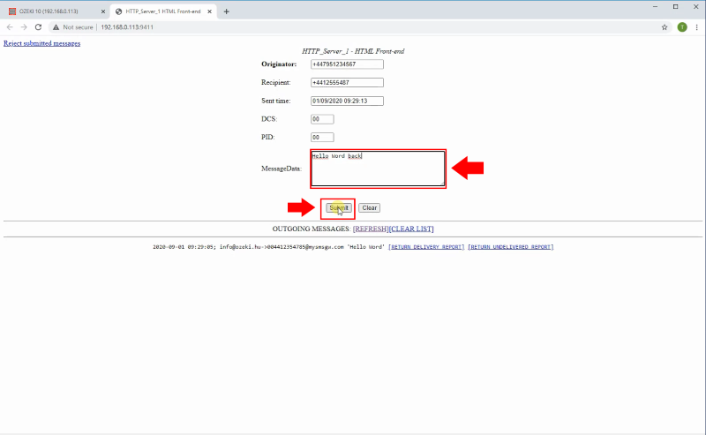Clear the message form
The image size is (706, 435).
coord(369,208)
